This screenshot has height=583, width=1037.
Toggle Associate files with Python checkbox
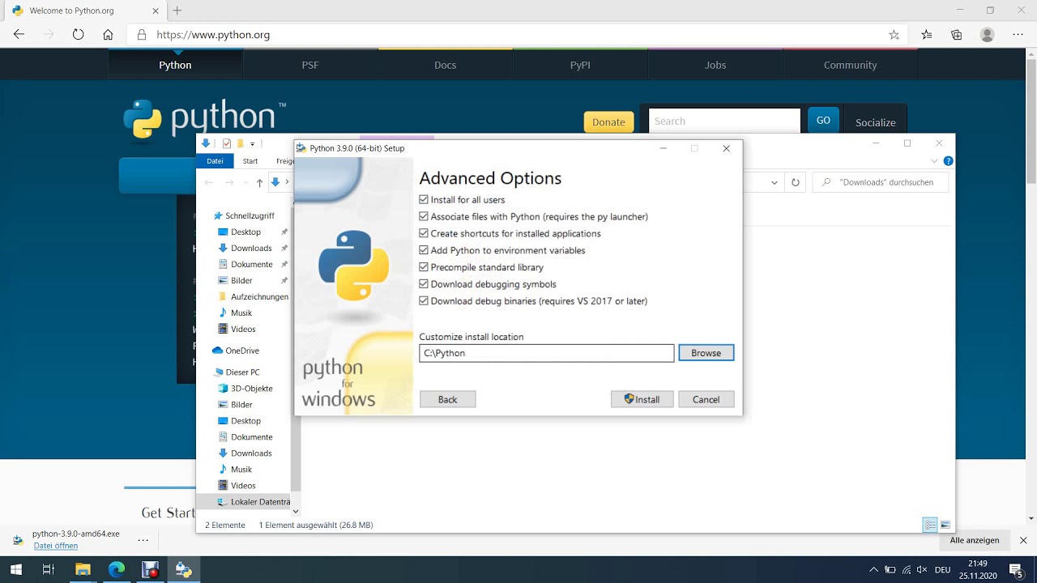click(x=424, y=217)
